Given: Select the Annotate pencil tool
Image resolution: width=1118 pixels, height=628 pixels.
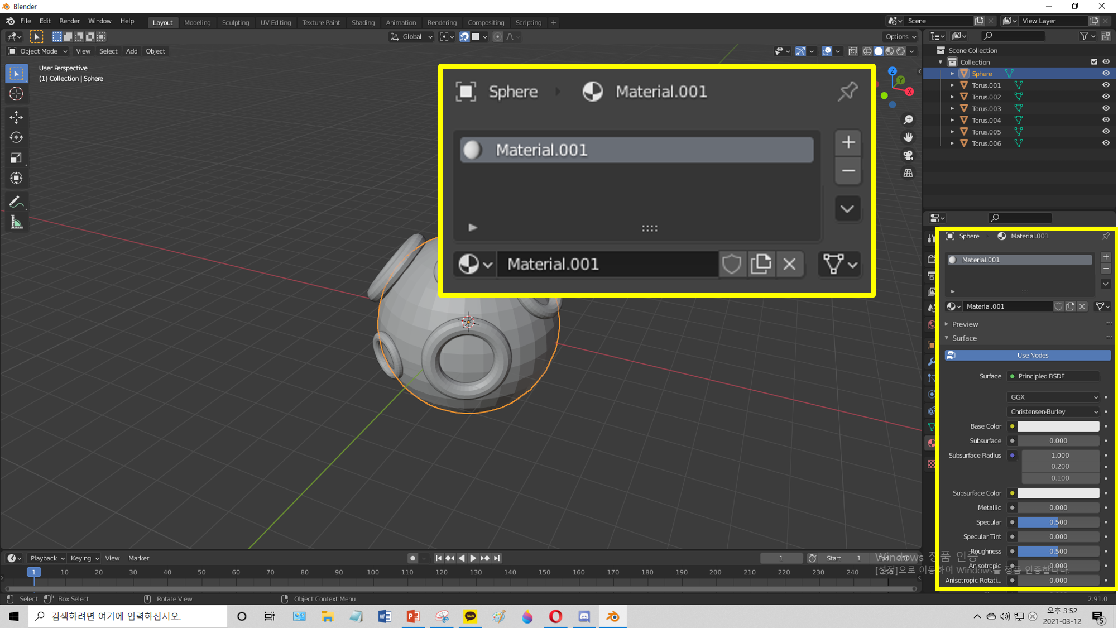Looking at the screenshot, I should (x=16, y=202).
